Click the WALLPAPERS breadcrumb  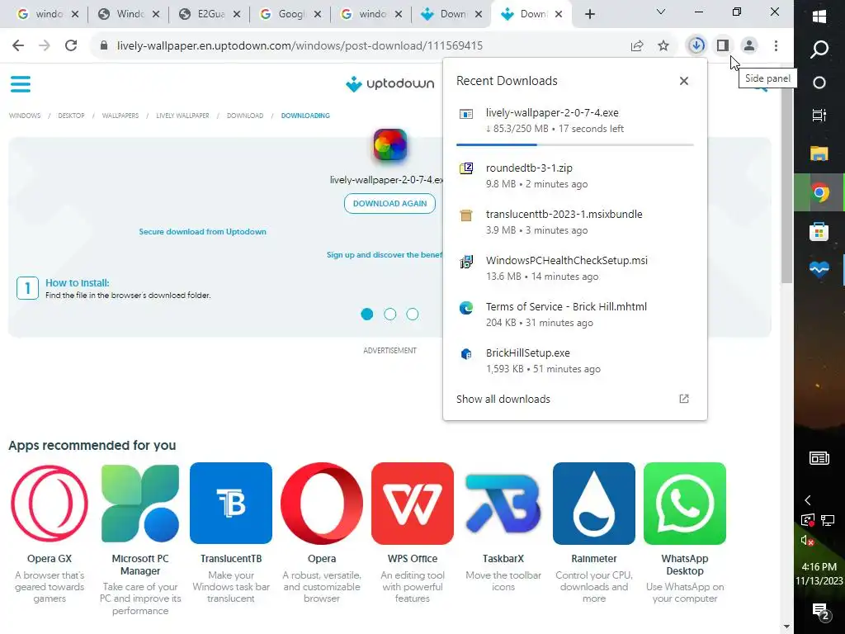pyautogui.click(x=120, y=116)
